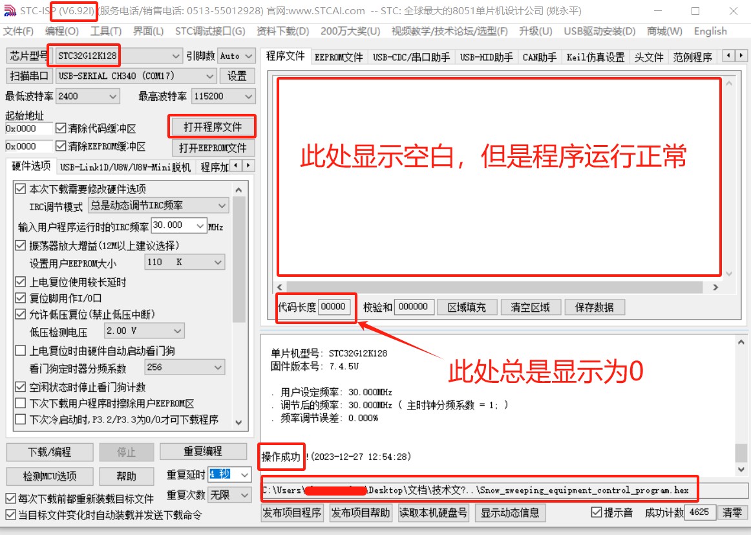Click down arrow of hardware options list scrollbar

(x=238, y=422)
